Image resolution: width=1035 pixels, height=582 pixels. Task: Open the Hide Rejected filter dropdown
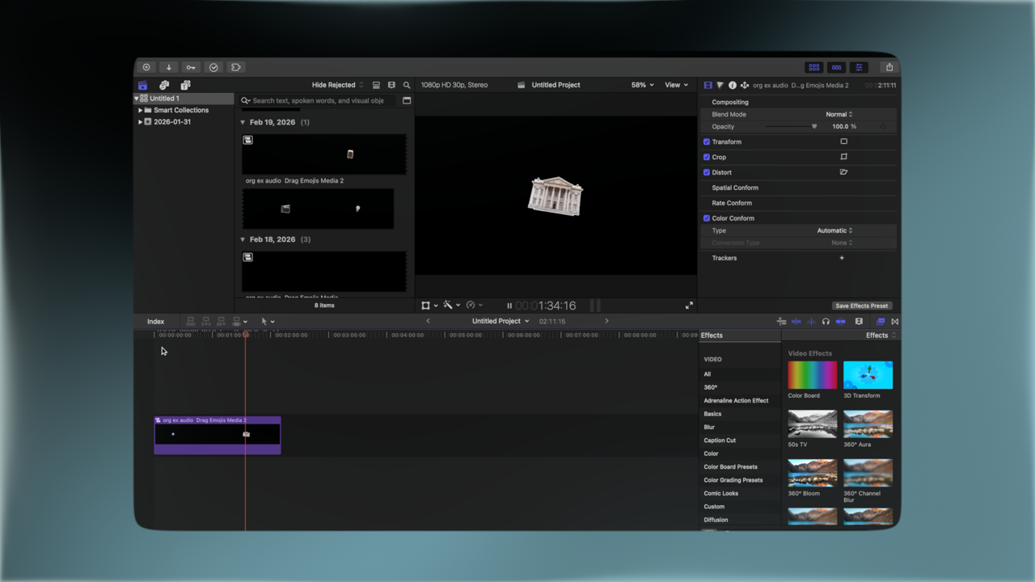(338, 85)
